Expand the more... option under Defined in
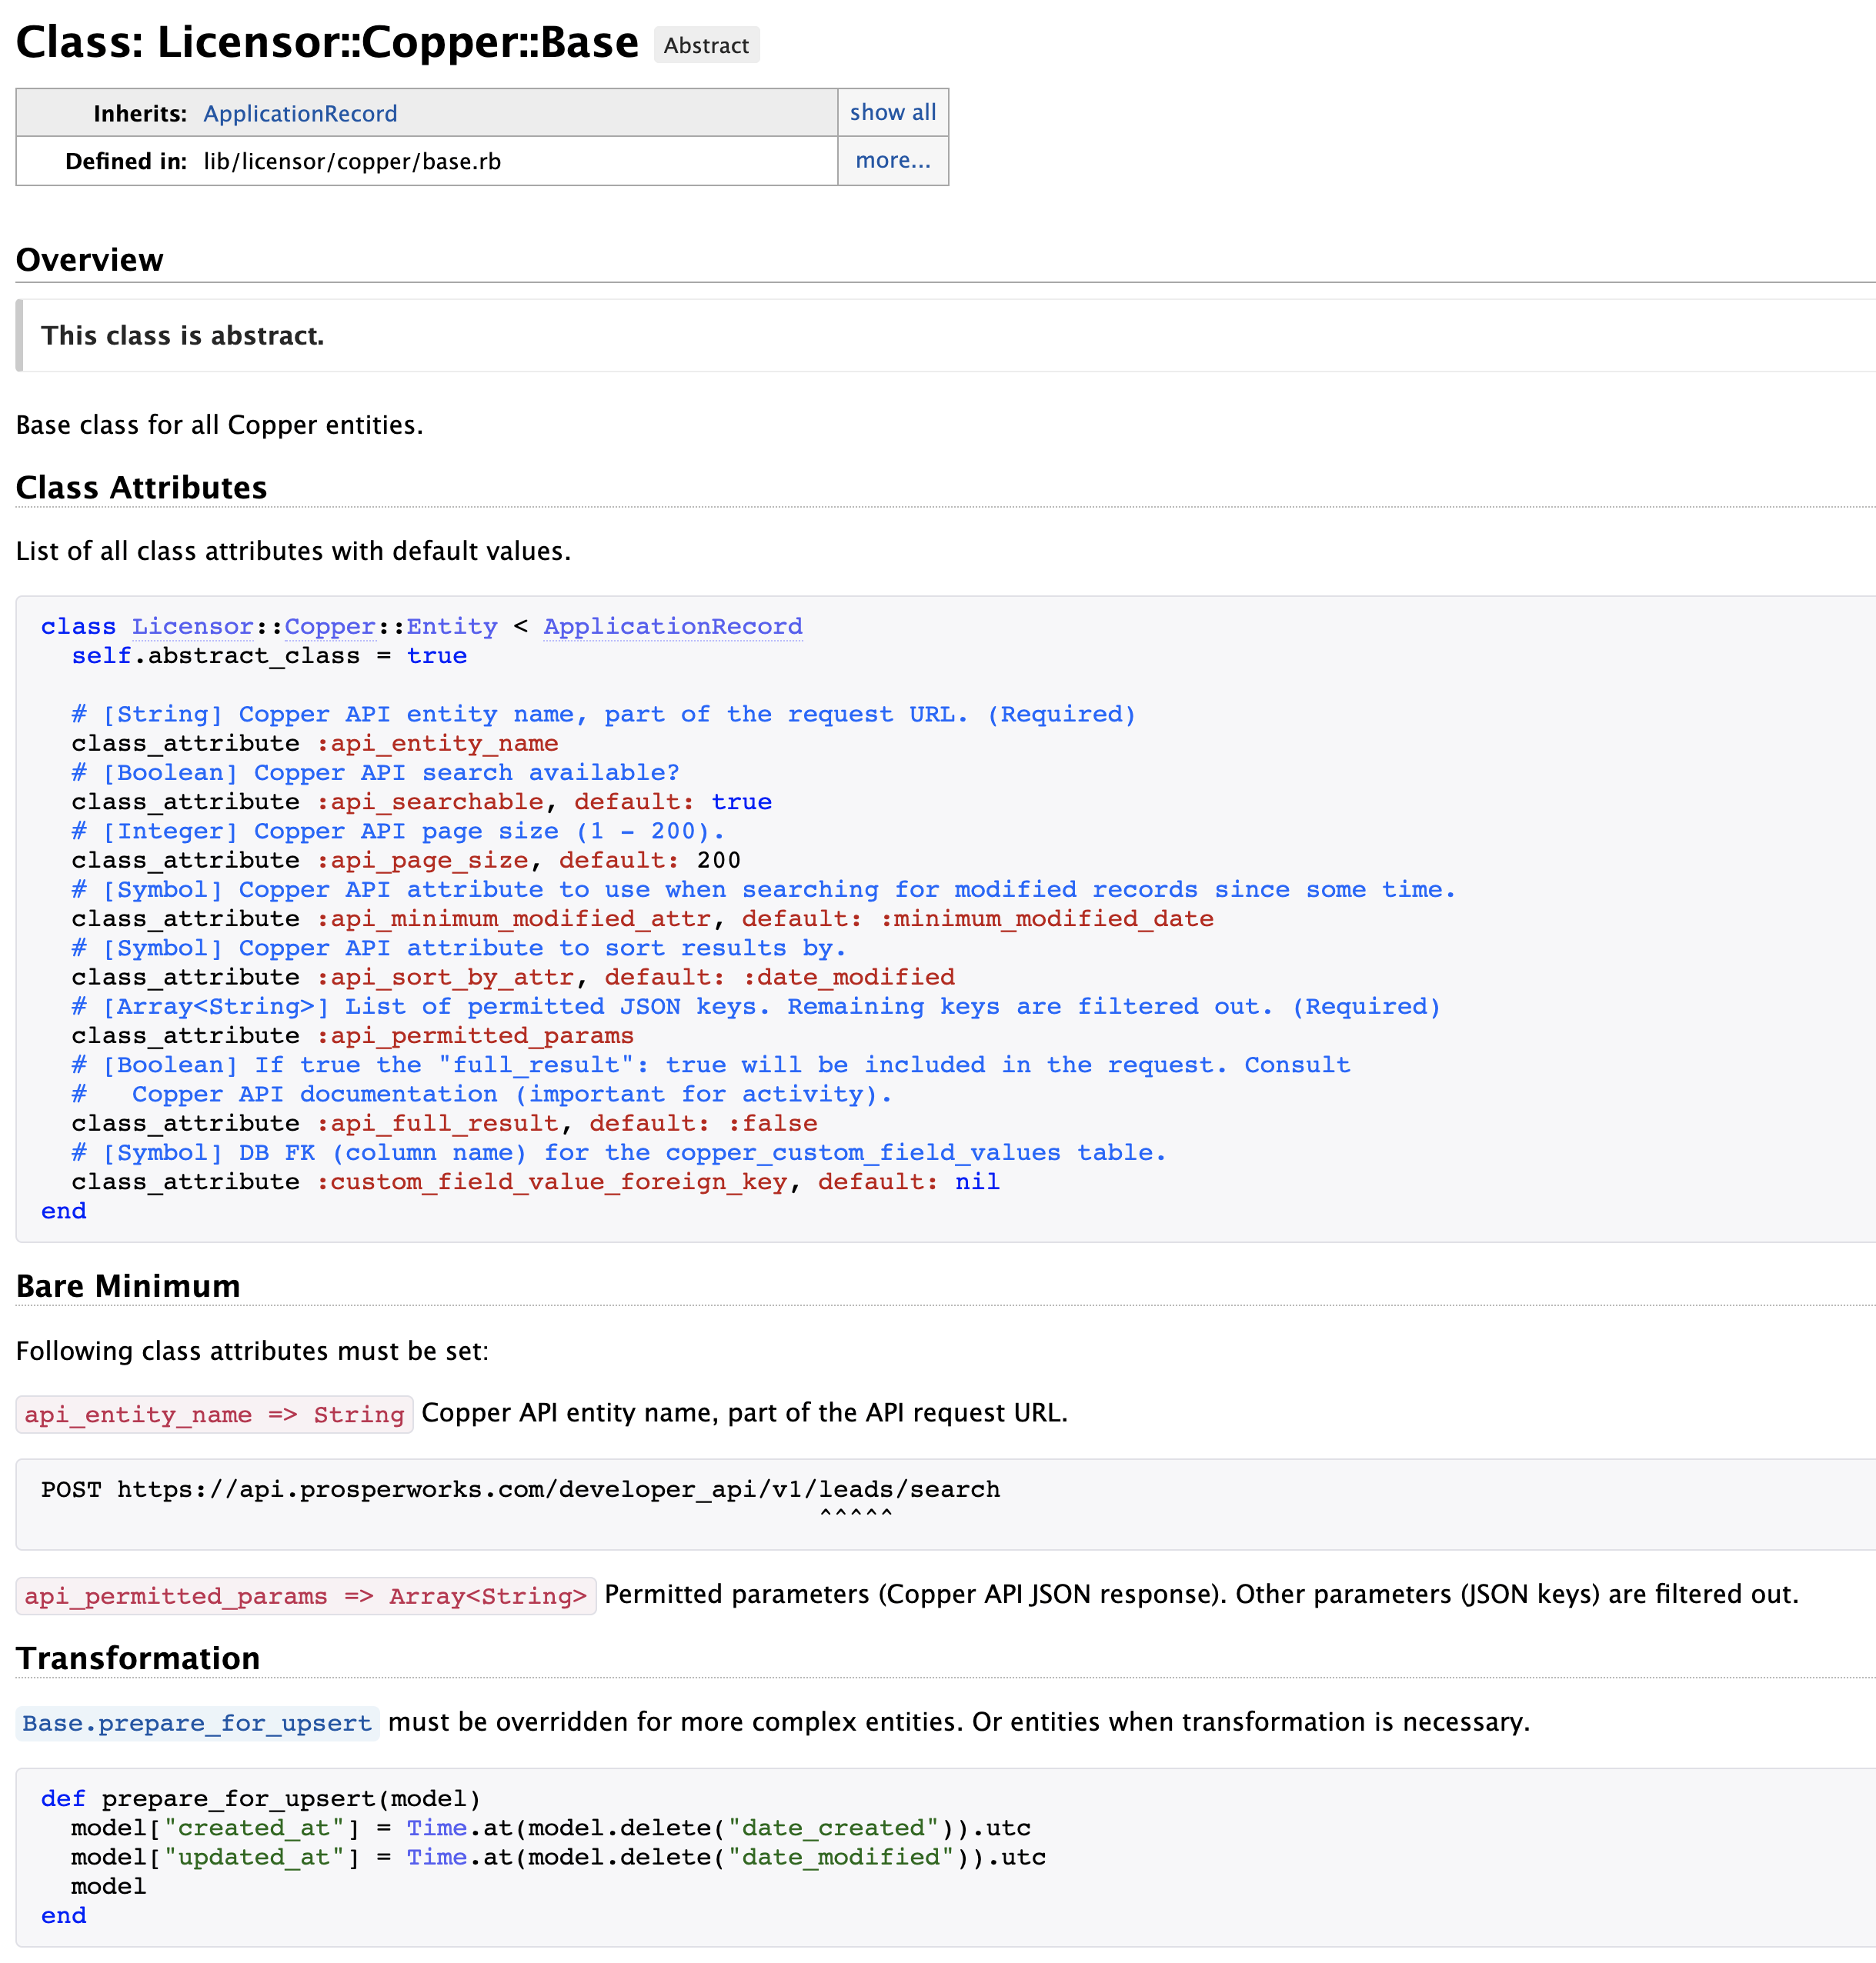The height and width of the screenshot is (1963, 1876). pyautogui.click(x=892, y=161)
